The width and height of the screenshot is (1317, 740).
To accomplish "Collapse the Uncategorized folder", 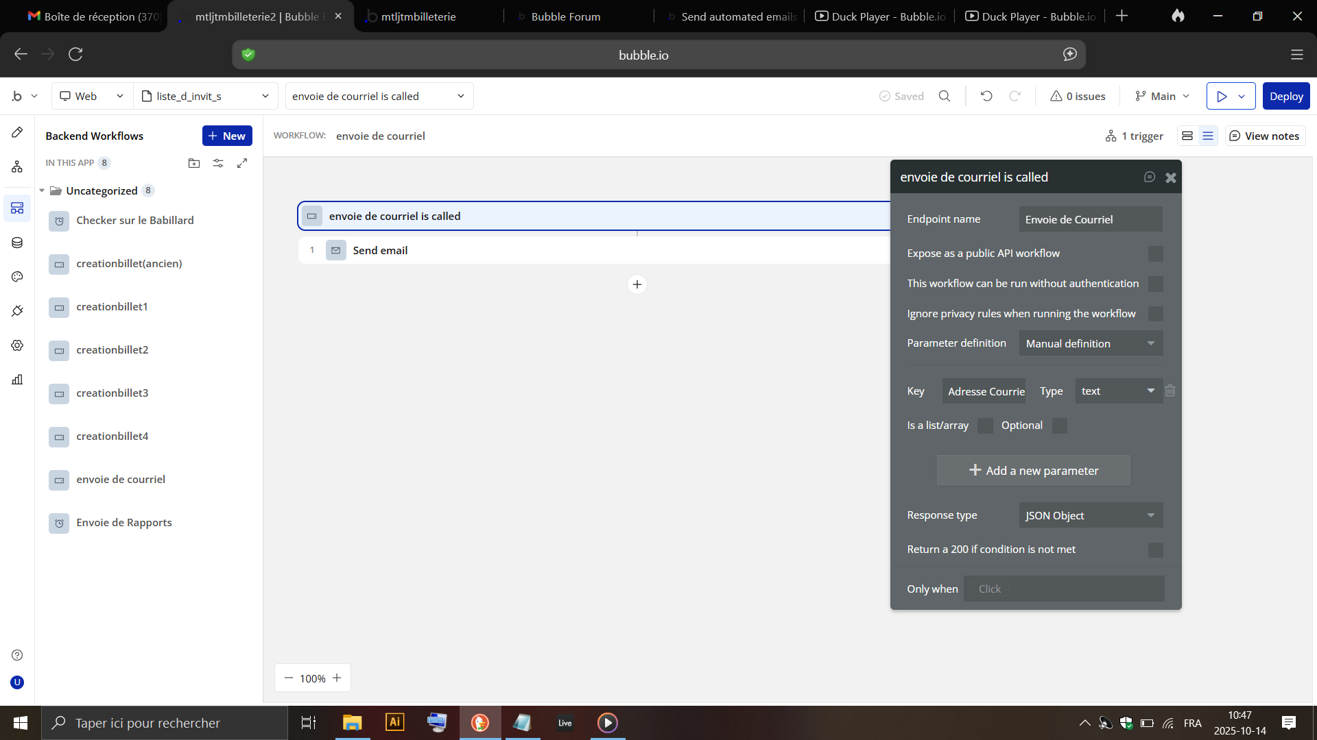I will pyautogui.click(x=42, y=190).
